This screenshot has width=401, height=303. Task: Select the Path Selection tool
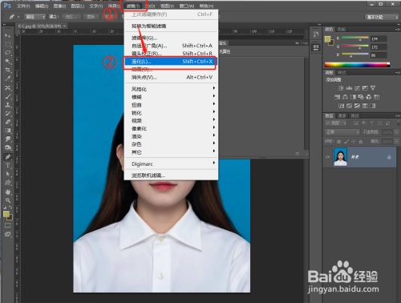(8, 174)
